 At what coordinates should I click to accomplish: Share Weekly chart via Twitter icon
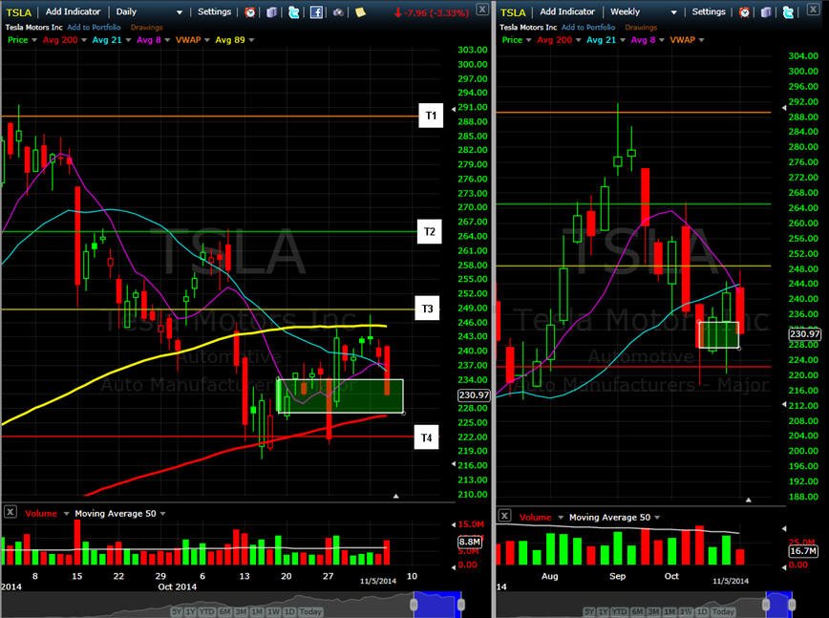[x=788, y=12]
